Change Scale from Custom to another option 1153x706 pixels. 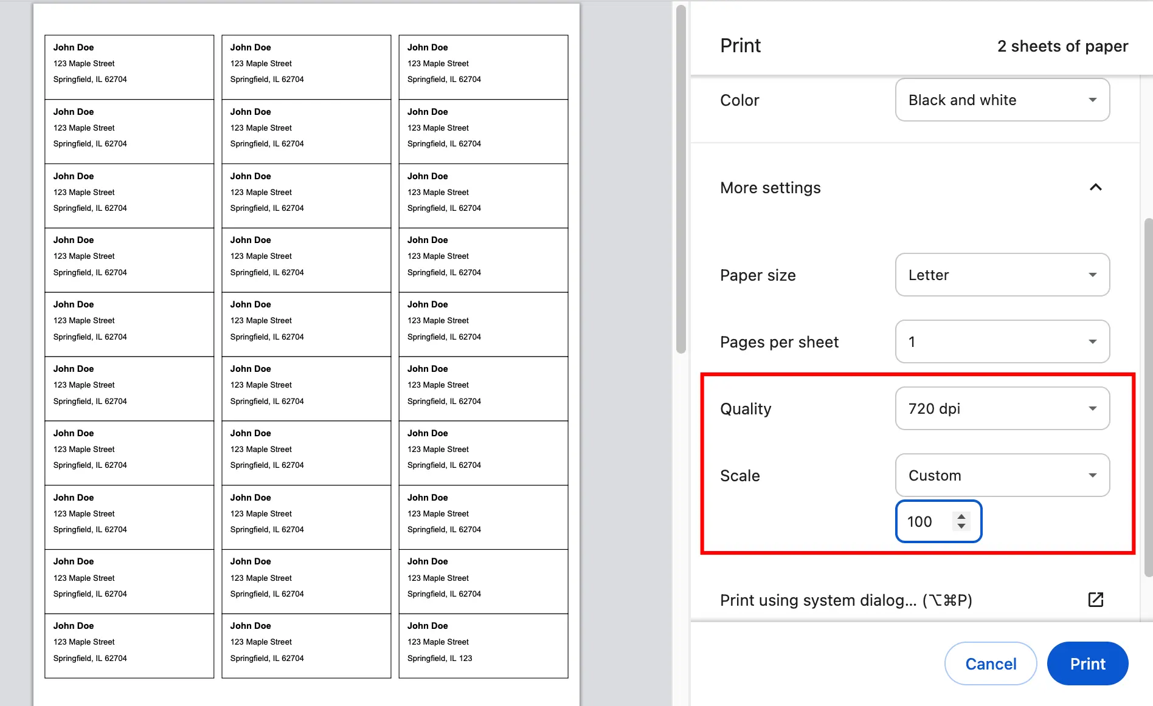(x=1002, y=475)
